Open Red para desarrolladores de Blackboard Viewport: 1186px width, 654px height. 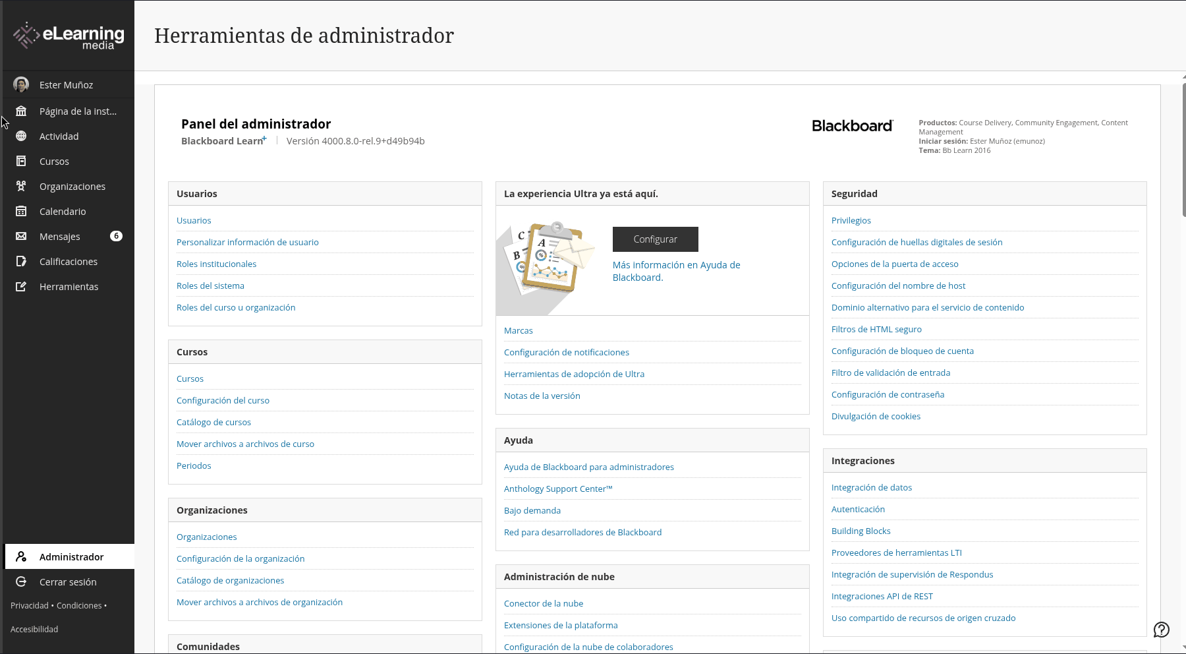582,532
